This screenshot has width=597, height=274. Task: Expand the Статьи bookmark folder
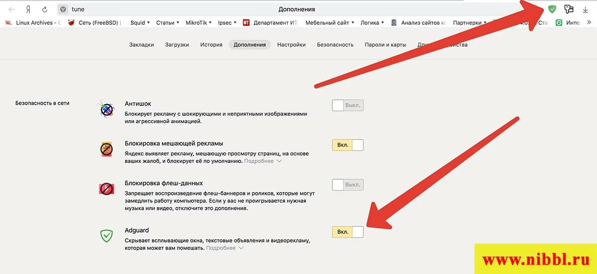(x=168, y=23)
